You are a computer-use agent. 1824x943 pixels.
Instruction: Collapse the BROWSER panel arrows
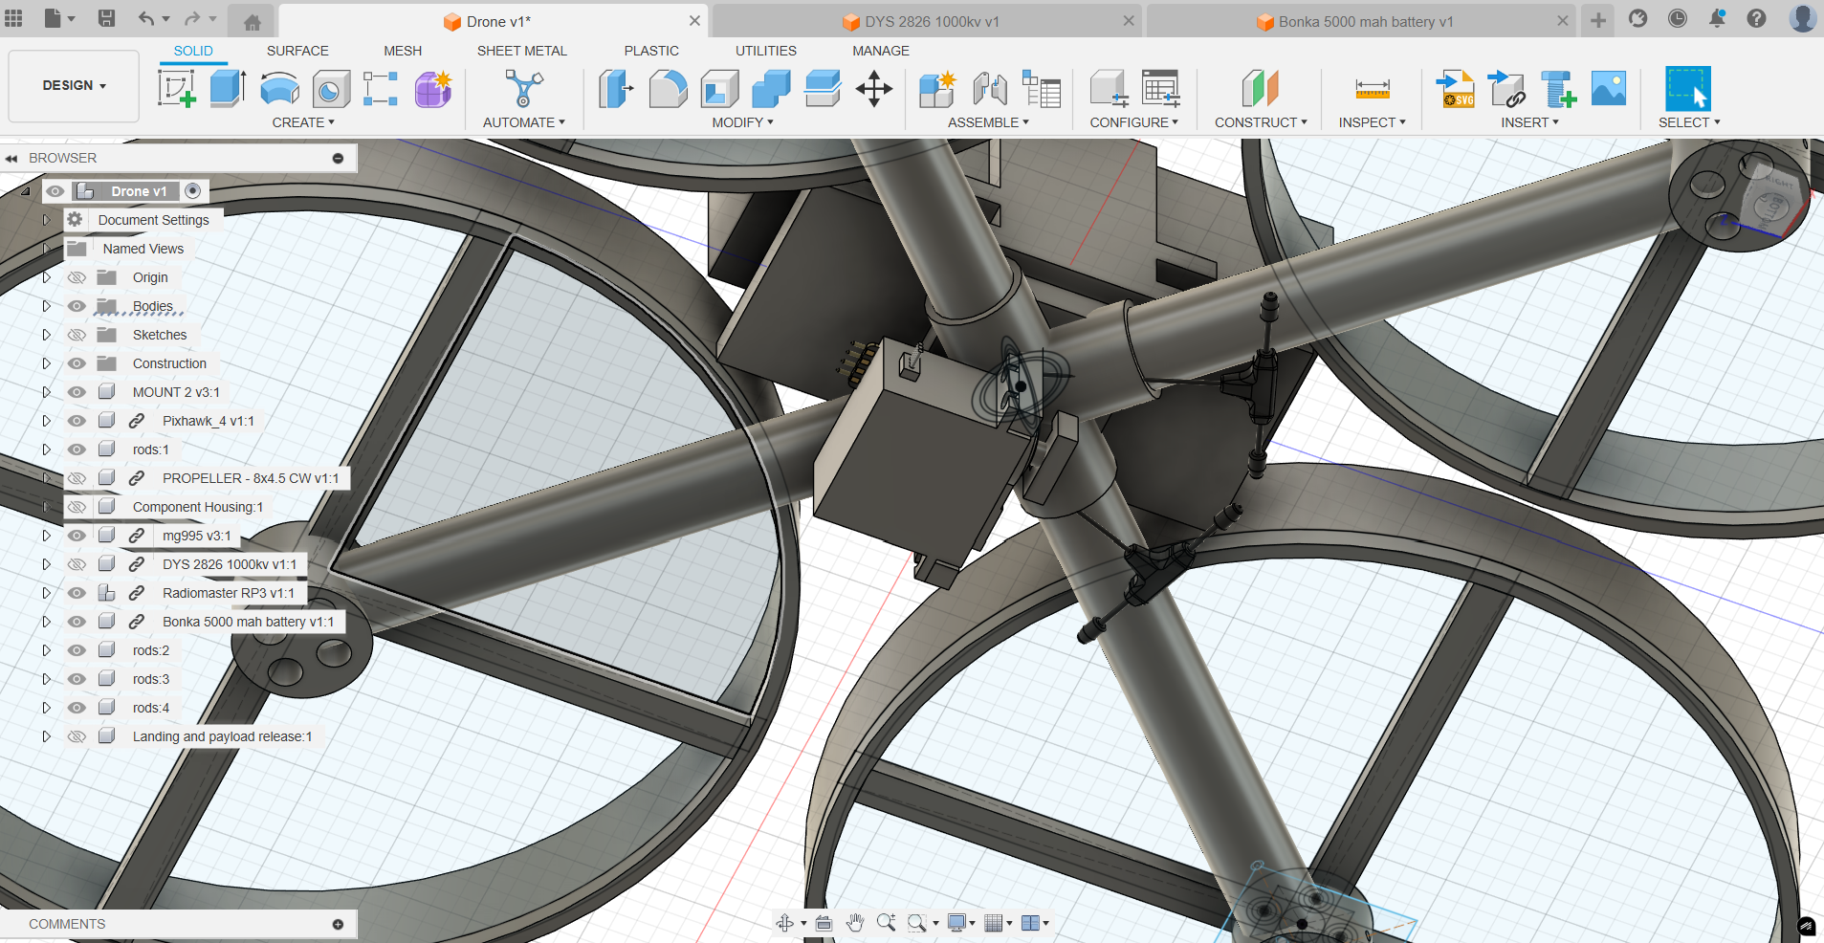(11, 158)
